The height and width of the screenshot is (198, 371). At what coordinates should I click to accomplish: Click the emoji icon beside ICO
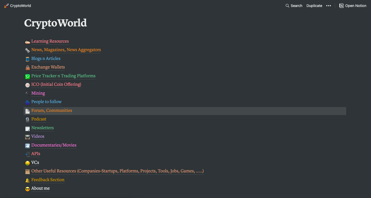(x=27, y=85)
